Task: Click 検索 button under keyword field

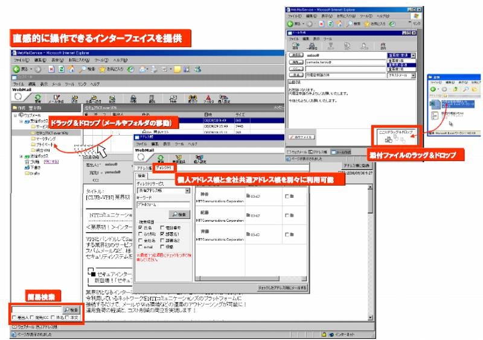Action: [x=179, y=215]
